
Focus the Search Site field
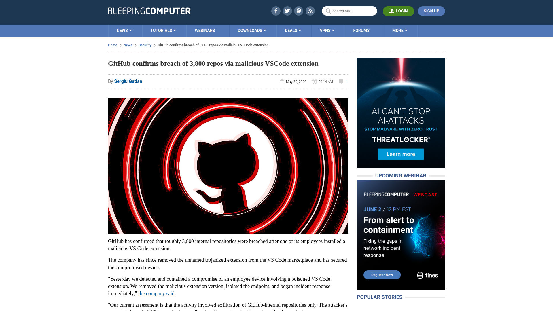point(349,11)
